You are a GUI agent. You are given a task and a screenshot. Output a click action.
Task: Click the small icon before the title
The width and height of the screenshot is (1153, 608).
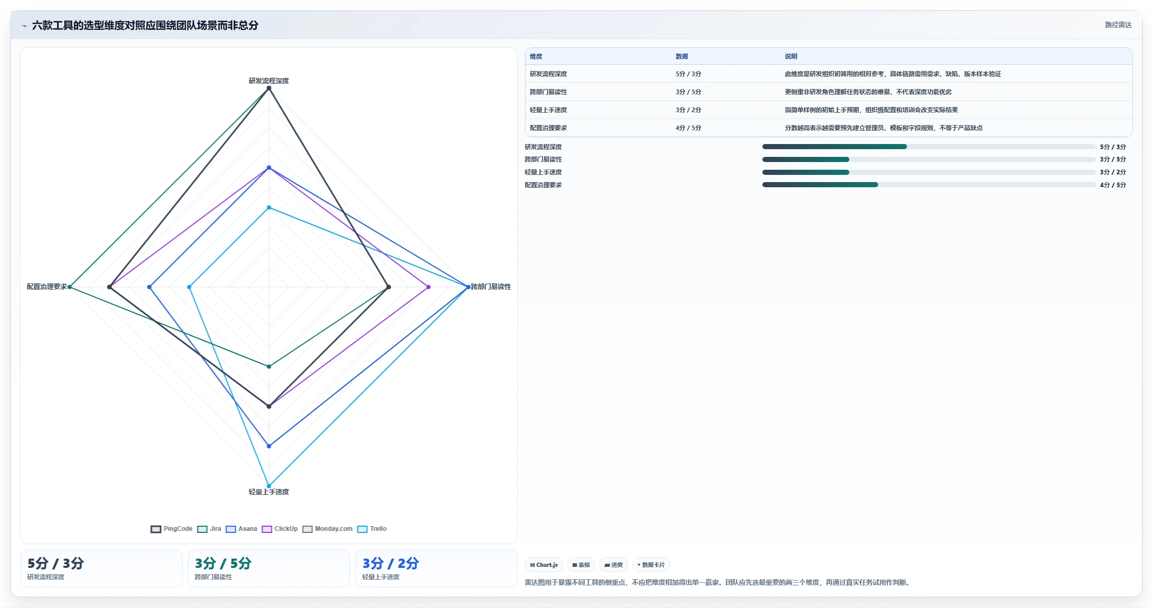pos(24,26)
